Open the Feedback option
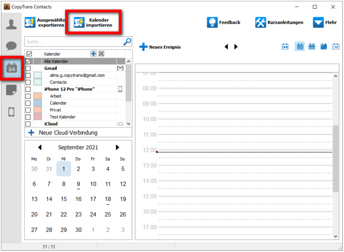 pyautogui.click(x=223, y=22)
